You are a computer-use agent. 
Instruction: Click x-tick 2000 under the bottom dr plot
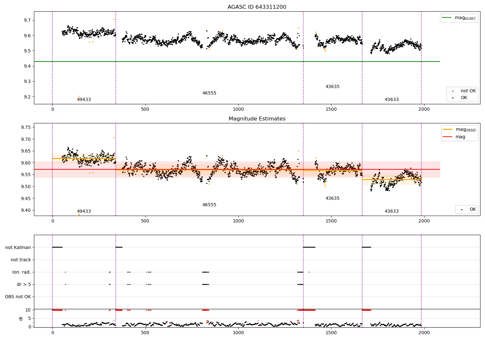[424, 333]
